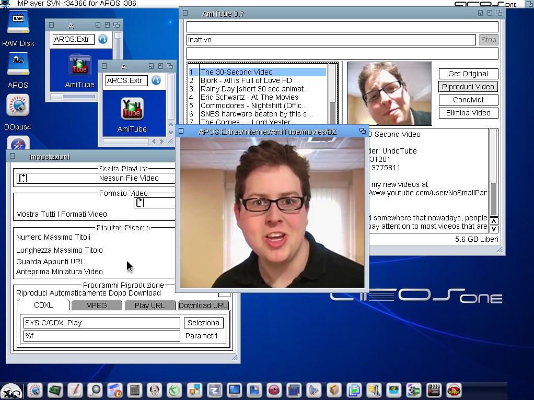This screenshot has height=400, width=534.
Task: Click the green clock icon in the dock
Action: pos(174,390)
